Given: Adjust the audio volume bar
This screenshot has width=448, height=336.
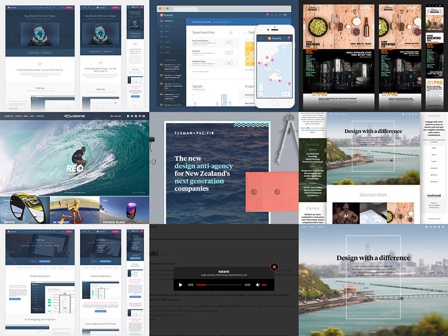Looking at the screenshot, I should pyautogui.click(x=264, y=285).
